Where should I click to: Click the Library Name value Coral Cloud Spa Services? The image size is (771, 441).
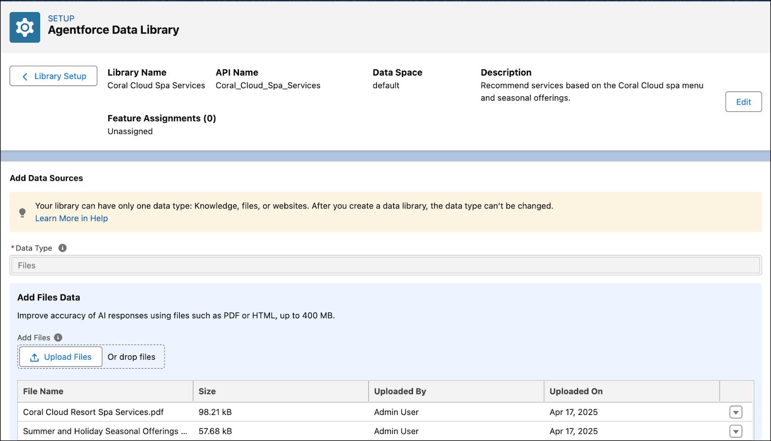[x=156, y=85]
